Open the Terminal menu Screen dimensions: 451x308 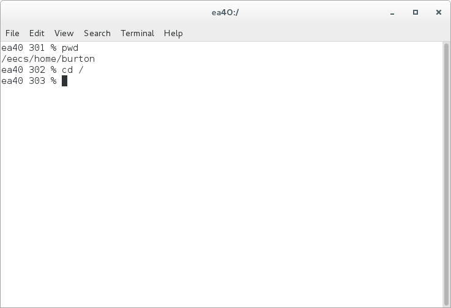point(138,33)
